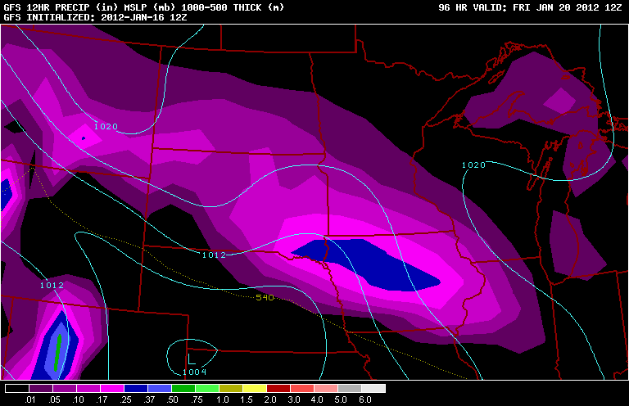Click the '1.5' legend value

pyautogui.click(x=247, y=400)
